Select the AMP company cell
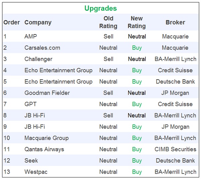This screenshot has height=179, width=201. (x=30, y=36)
